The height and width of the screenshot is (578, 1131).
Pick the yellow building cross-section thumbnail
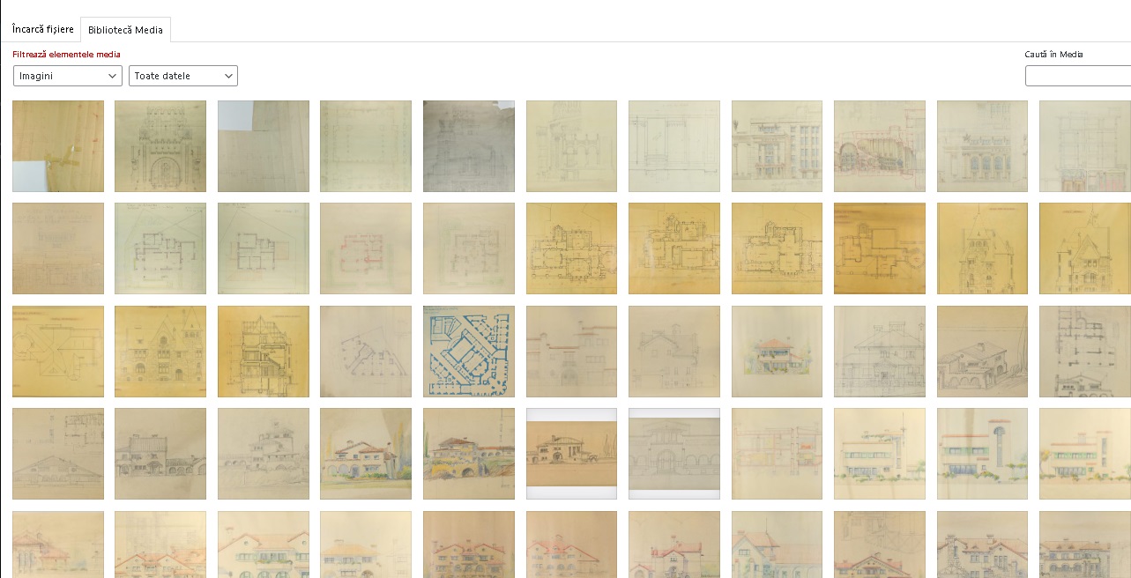click(x=264, y=352)
